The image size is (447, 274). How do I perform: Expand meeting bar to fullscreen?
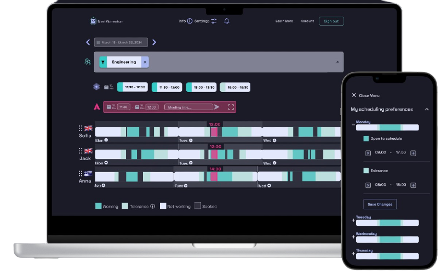click(231, 107)
